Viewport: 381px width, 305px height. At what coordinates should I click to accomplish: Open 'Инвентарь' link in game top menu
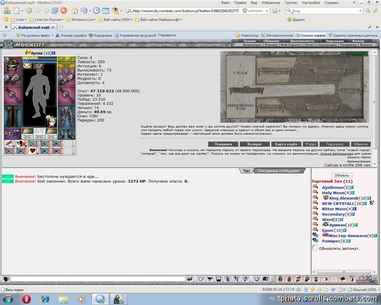pos(252,44)
